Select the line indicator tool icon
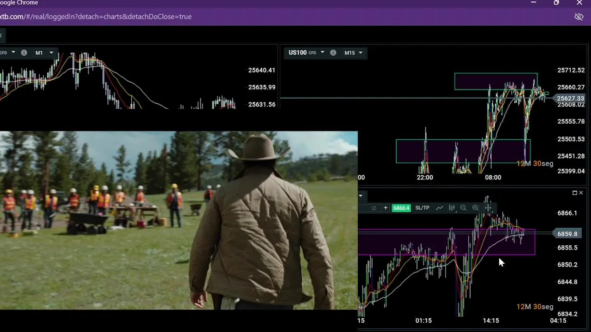 pos(440,208)
